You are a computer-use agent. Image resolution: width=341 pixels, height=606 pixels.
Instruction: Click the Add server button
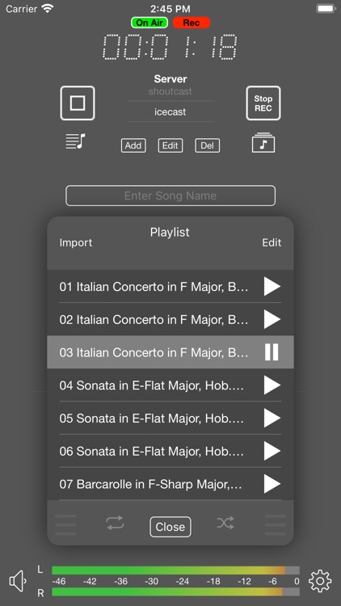(x=133, y=145)
